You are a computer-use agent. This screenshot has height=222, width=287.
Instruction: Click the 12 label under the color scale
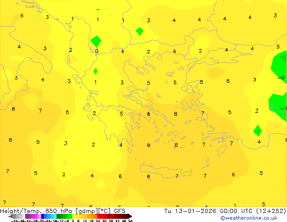tap(85, 221)
